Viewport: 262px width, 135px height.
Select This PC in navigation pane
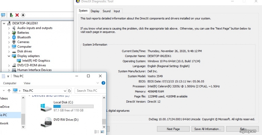pyautogui.click(x=10, y=115)
